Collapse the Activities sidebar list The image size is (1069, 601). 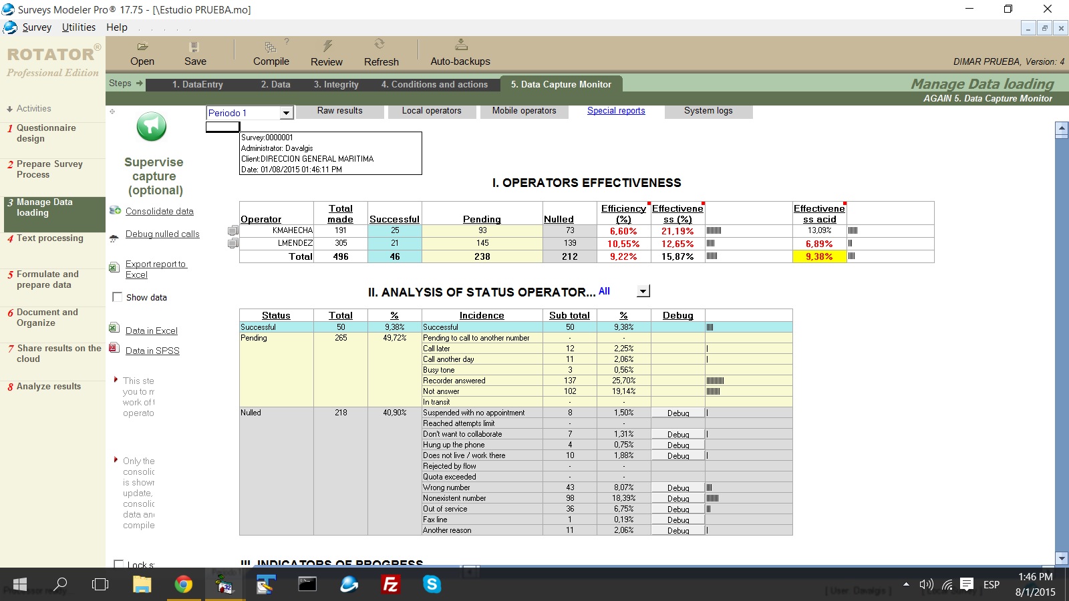[10, 109]
